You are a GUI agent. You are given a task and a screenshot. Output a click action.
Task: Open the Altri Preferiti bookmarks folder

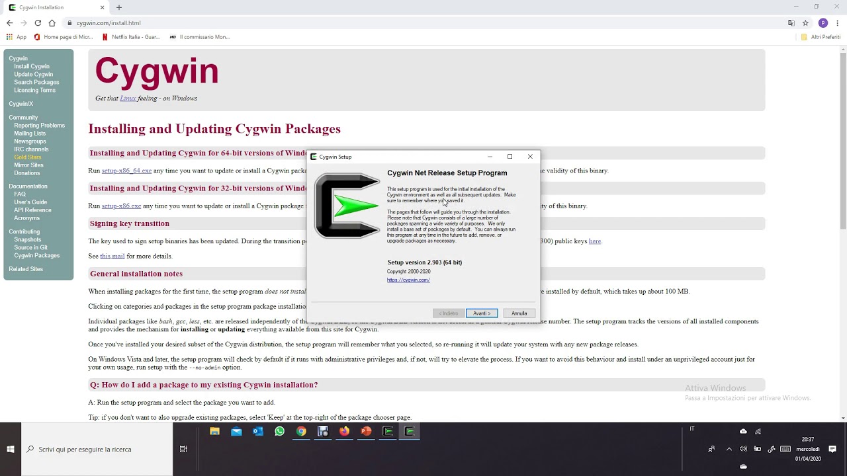pos(821,37)
